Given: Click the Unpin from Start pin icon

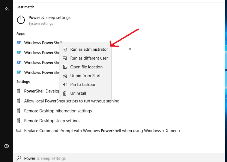Looking at the screenshot, I should tap(65, 76).
